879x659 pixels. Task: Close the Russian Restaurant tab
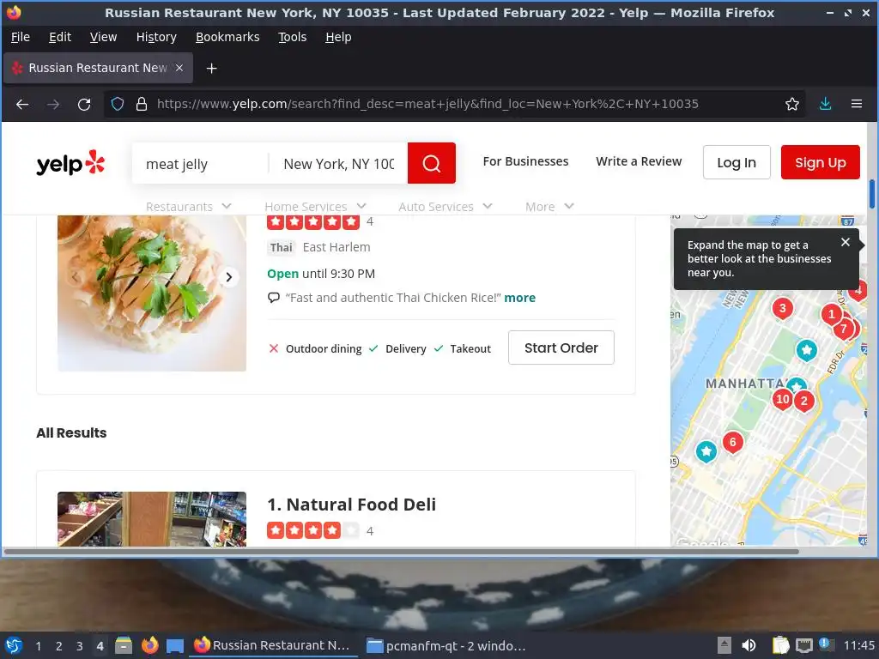tap(179, 68)
